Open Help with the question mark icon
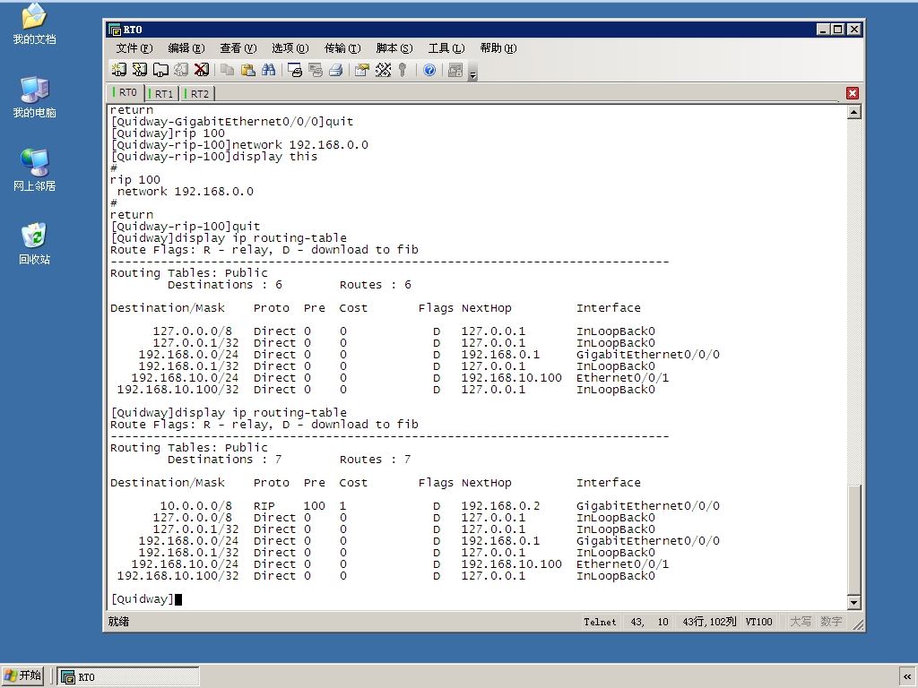Viewport: 918px width, 688px height. point(429,70)
